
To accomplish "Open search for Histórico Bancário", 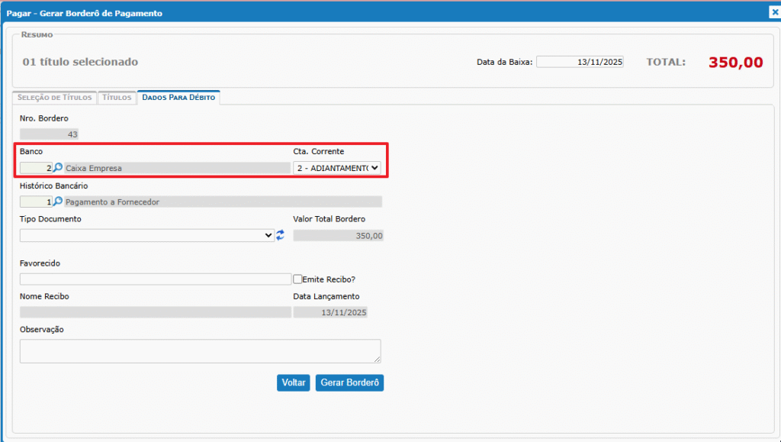I will (x=58, y=202).
